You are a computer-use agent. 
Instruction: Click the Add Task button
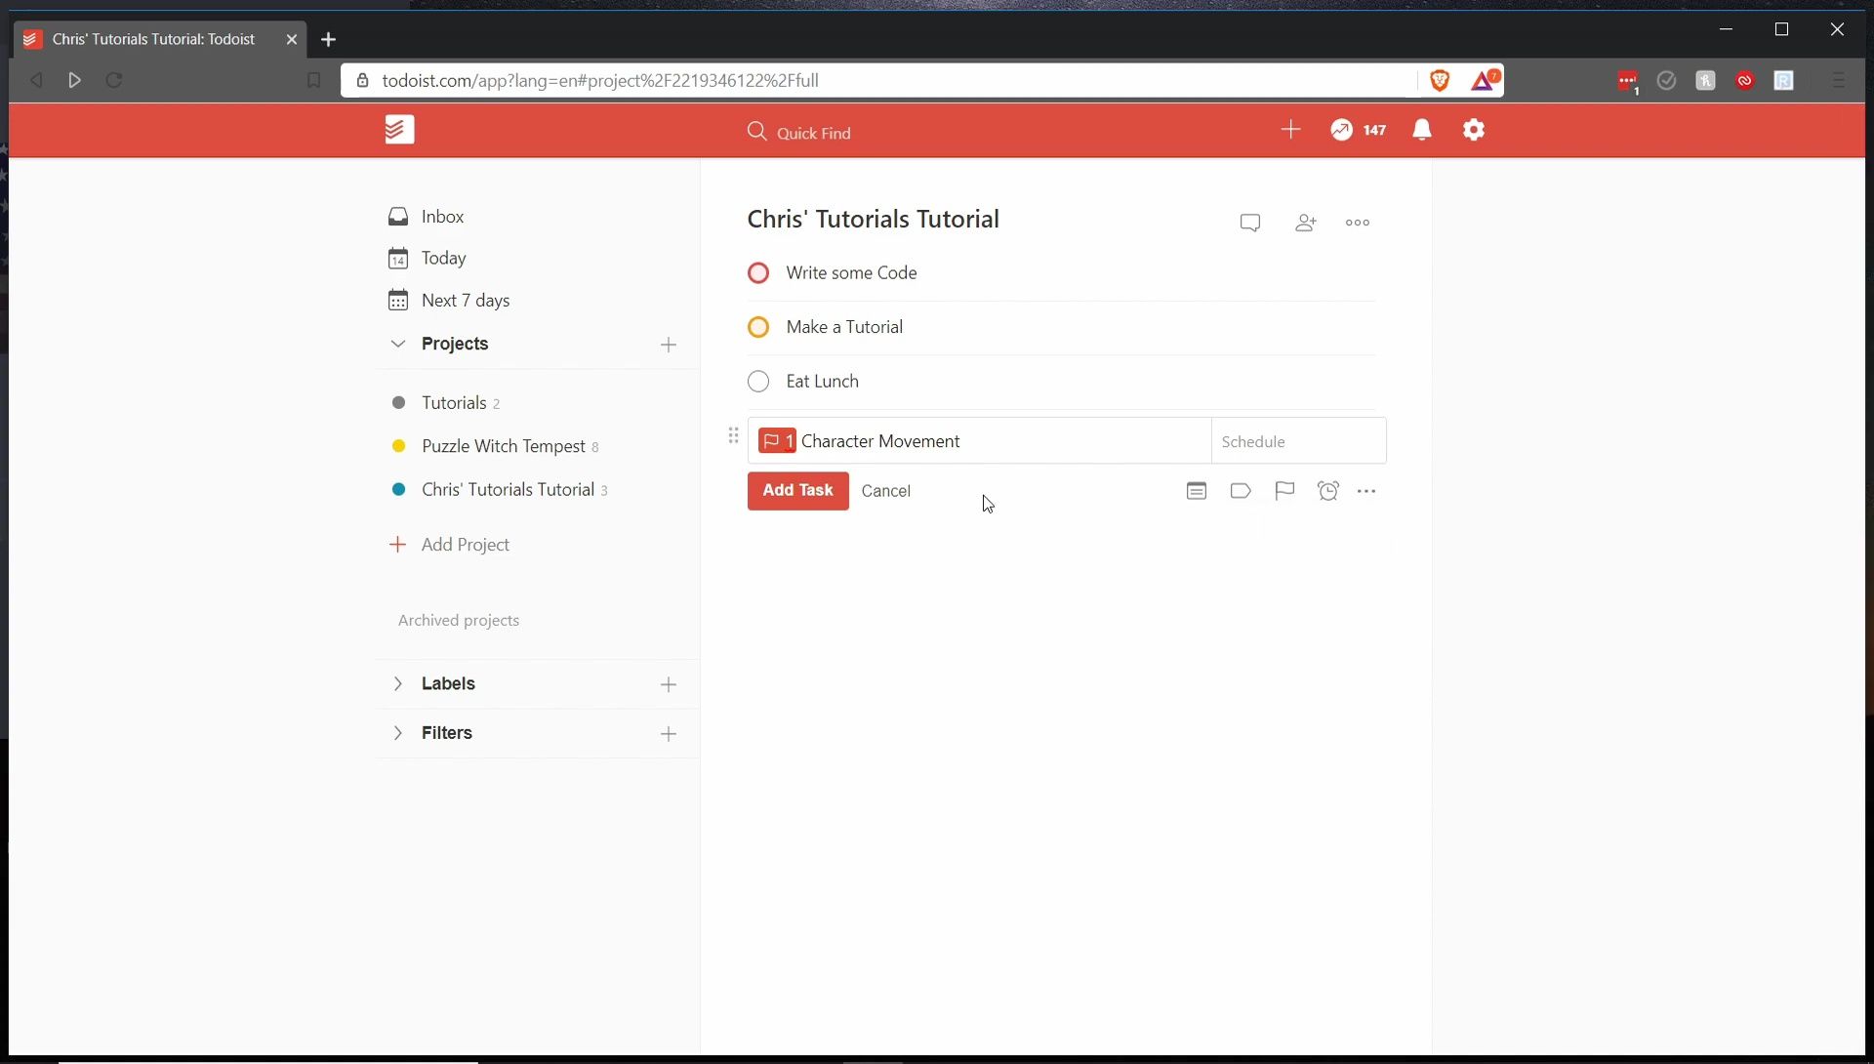797,491
